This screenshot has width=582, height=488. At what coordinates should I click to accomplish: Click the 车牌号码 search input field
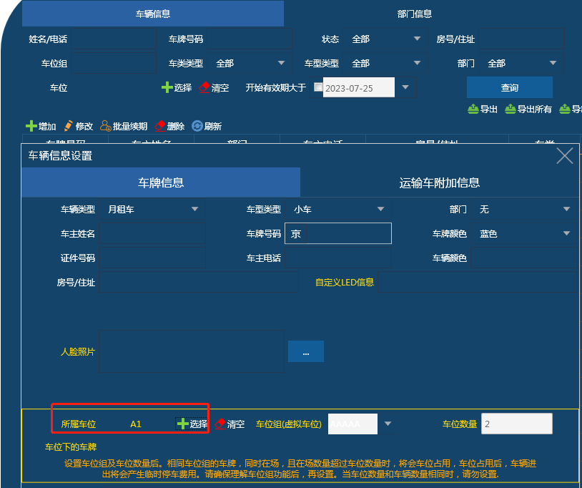click(x=250, y=39)
